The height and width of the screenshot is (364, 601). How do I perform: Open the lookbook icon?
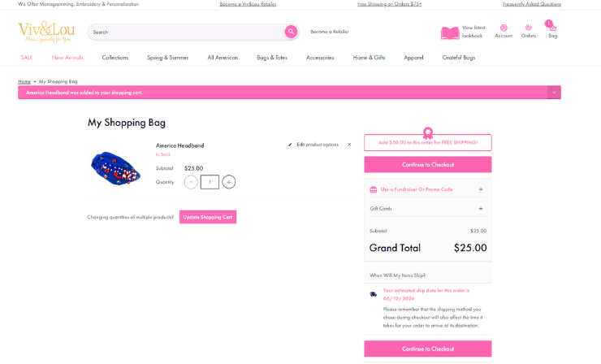click(x=450, y=32)
